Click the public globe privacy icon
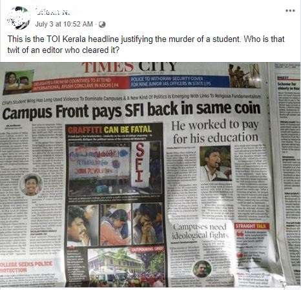301x290 pixels. pos(102,25)
